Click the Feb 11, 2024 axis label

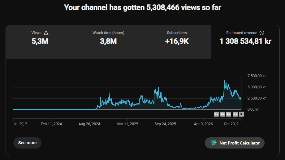[x=51, y=124]
